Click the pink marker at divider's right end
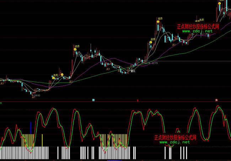The image size is (231, 161). (216, 100)
